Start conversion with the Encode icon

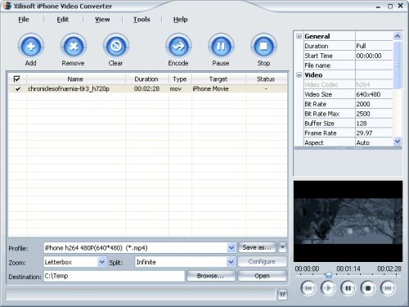(x=178, y=47)
